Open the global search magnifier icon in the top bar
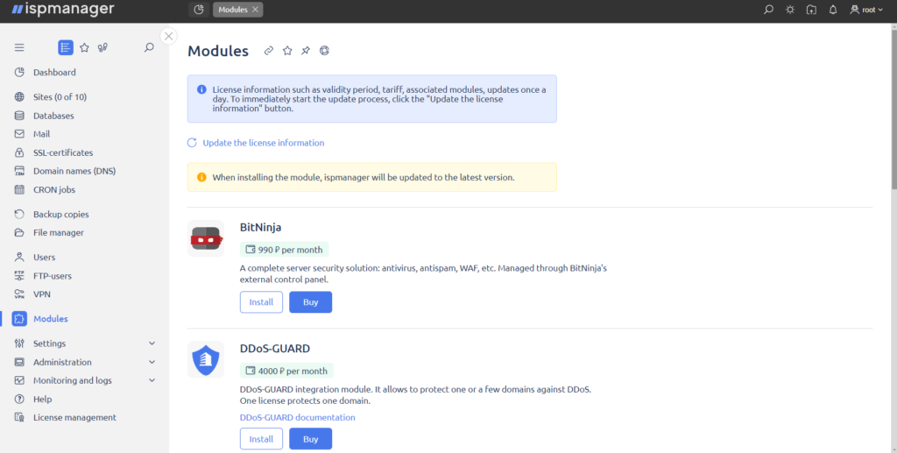The width and height of the screenshot is (897, 453). [768, 10]
